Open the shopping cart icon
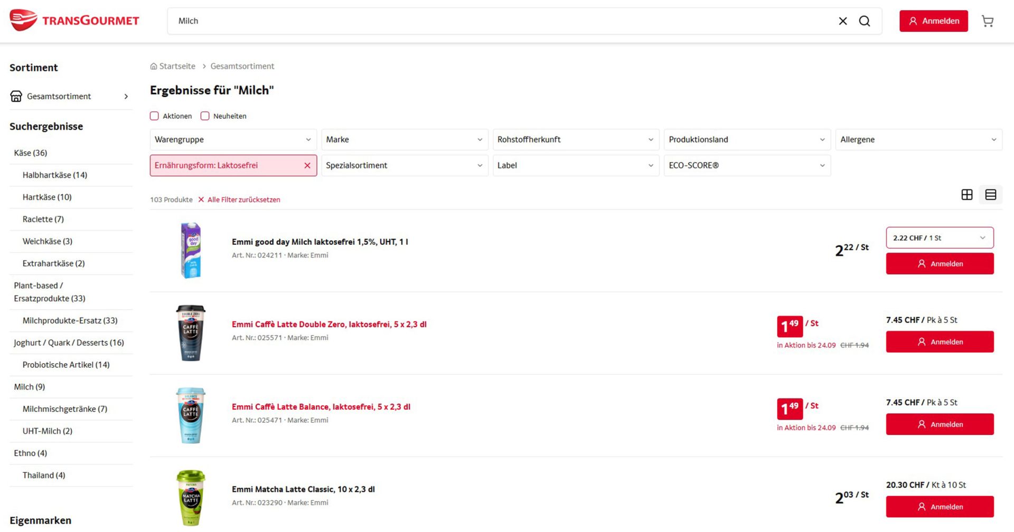 [988, 21]
